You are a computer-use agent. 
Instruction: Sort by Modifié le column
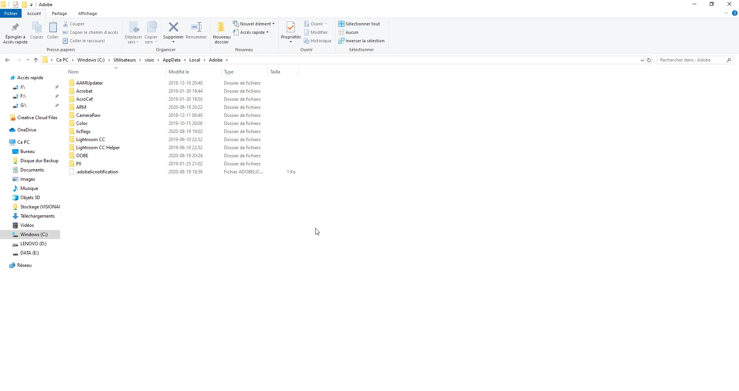(x=179, y=72)
